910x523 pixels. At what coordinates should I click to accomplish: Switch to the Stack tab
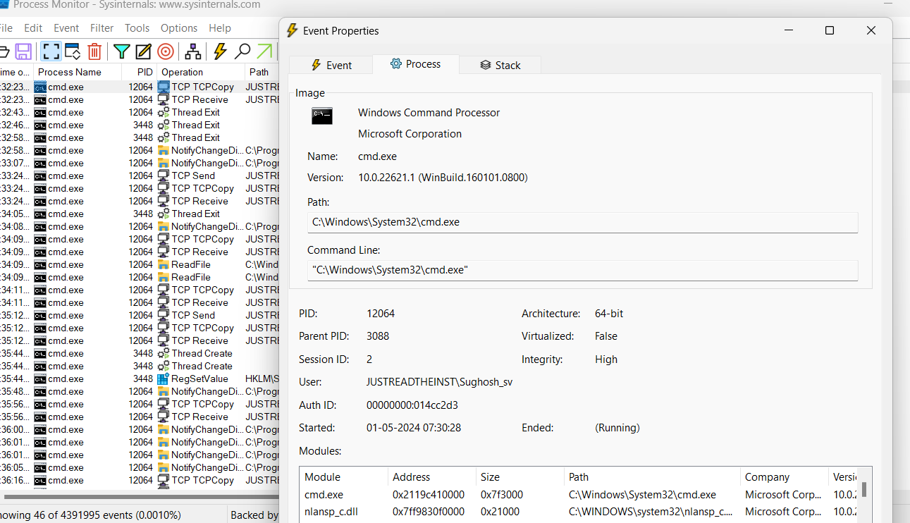point(500,65)
